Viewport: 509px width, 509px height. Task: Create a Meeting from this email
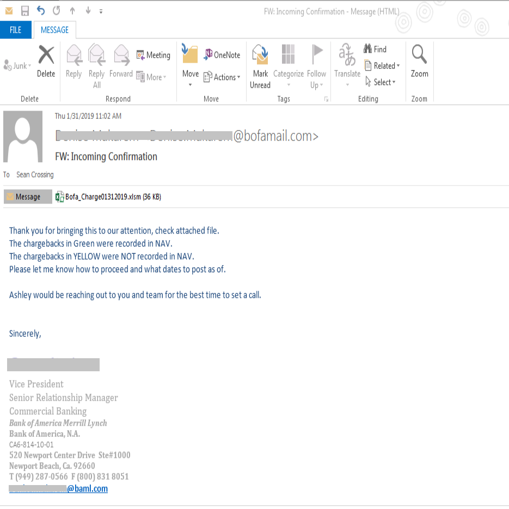(153, 55)
